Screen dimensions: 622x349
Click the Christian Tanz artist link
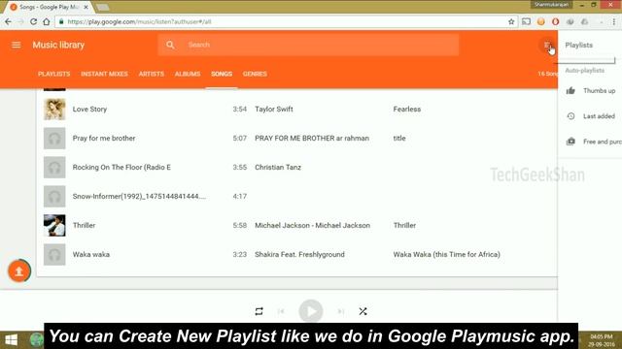click(x=278, y=168)
